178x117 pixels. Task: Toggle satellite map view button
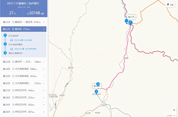coord(170,5)
